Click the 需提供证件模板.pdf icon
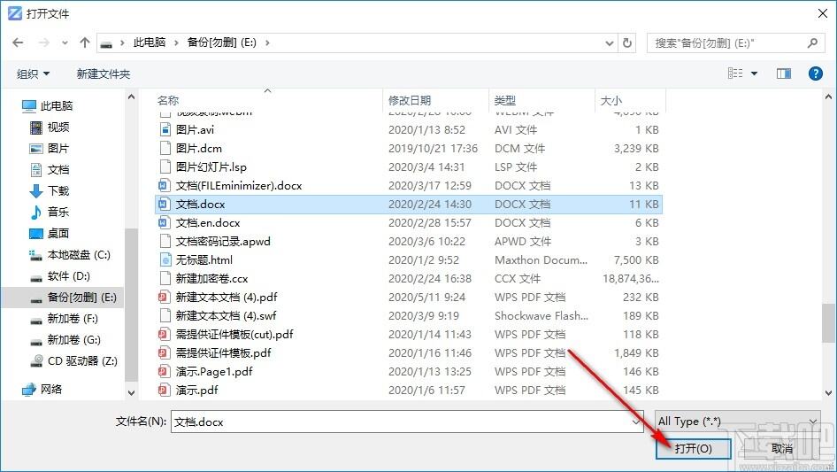Screen dimensions: 837x472 164,352
